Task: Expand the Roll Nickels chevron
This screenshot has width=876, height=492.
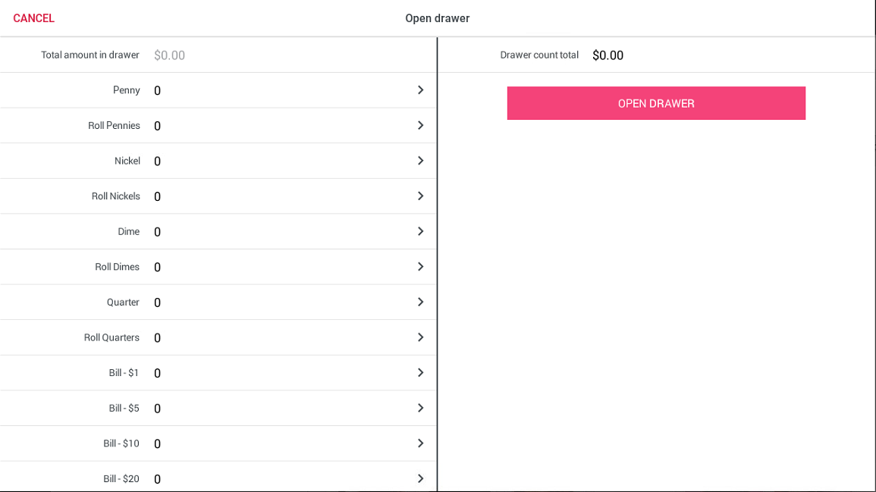Action: 420,196
